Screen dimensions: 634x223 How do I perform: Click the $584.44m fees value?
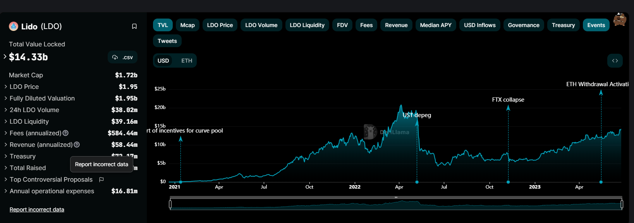[x=122, y=133]
